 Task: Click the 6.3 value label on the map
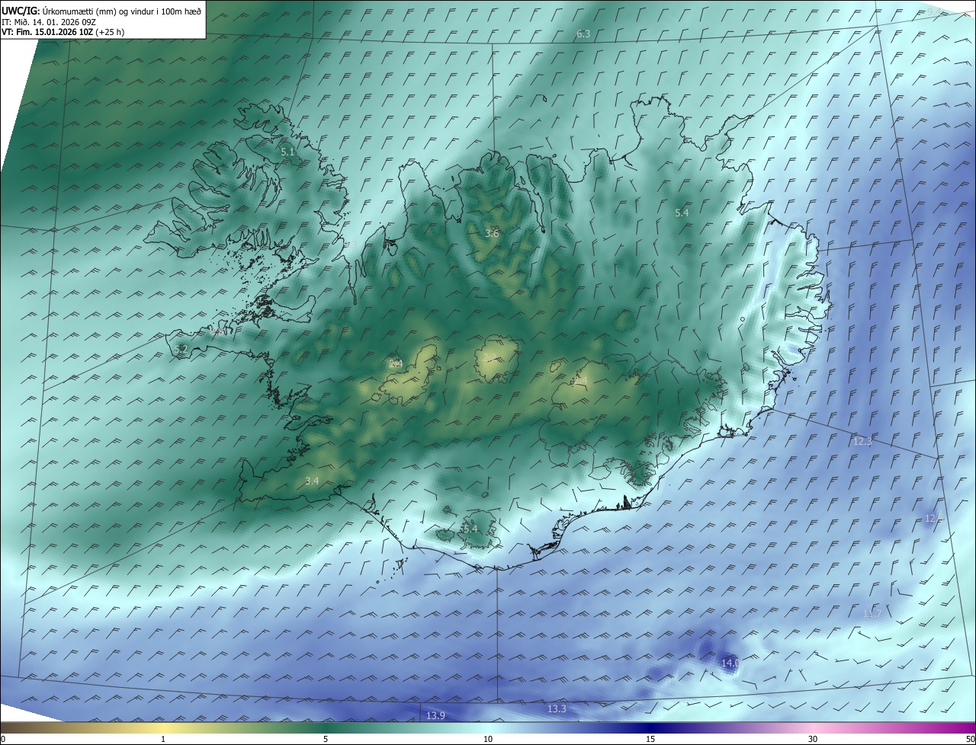tap(583, 34)
